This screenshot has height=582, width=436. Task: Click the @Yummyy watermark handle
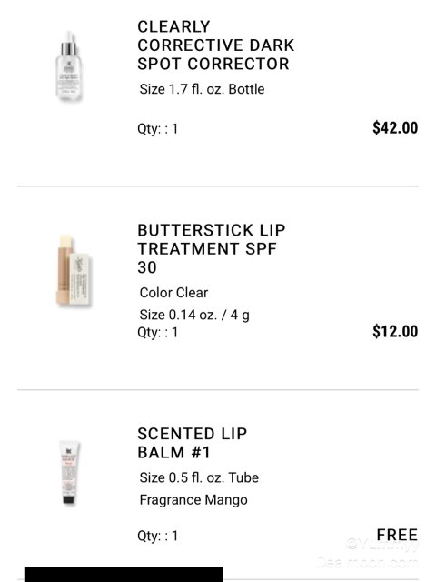382,545
